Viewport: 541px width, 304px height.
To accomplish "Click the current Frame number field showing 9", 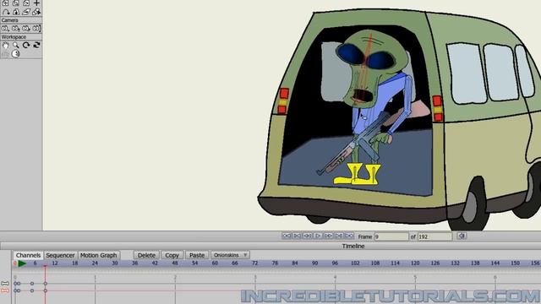I will point(391,236).
